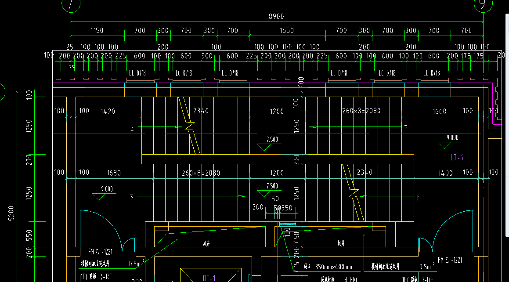Click the leftmost LC-0718 window label
This screenshot has height=282, width=509.
[x=137, y=73]
